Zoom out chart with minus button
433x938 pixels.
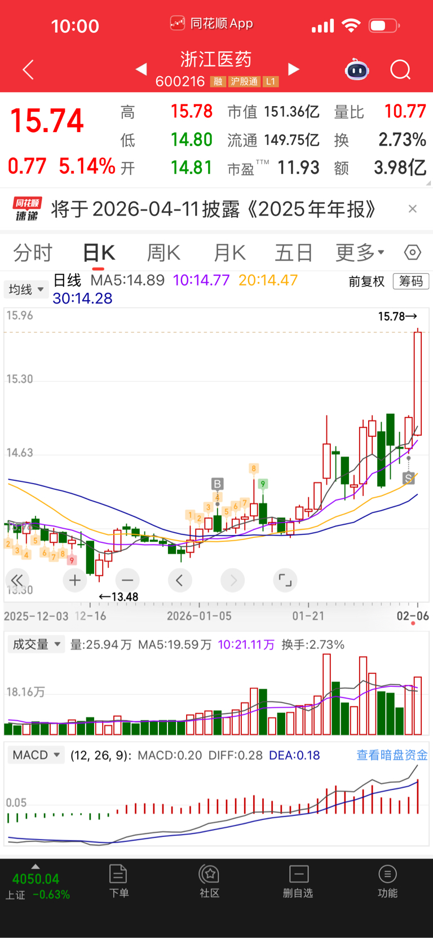[x=127, y=580]
